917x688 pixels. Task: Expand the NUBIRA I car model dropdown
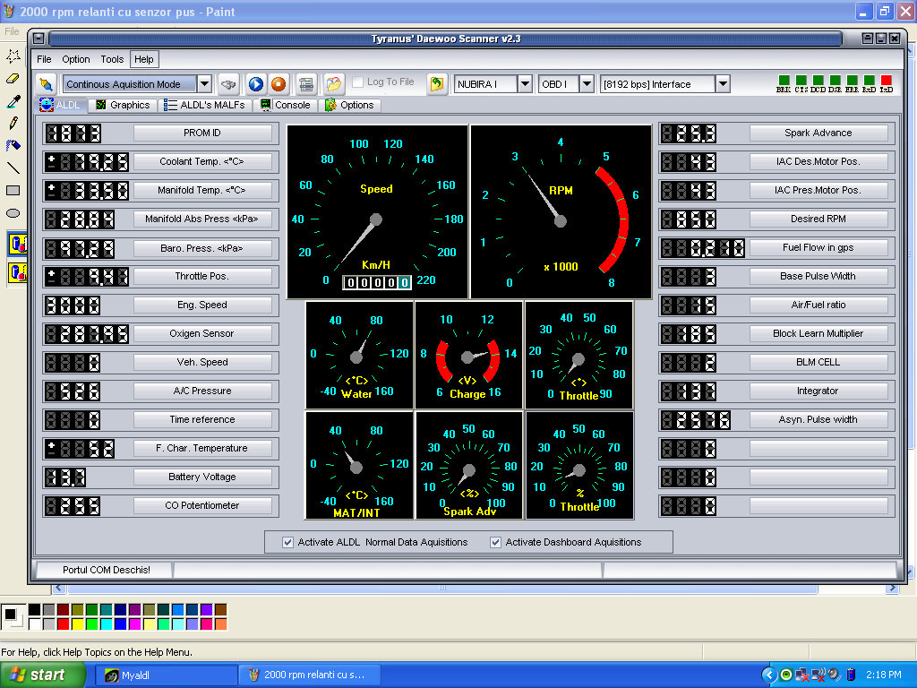(x=525, y=84)
